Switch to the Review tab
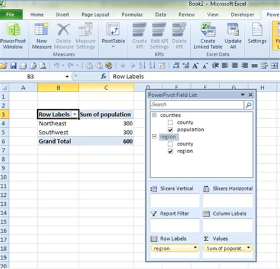Screen dimensions: 280x269 point(187,15)
